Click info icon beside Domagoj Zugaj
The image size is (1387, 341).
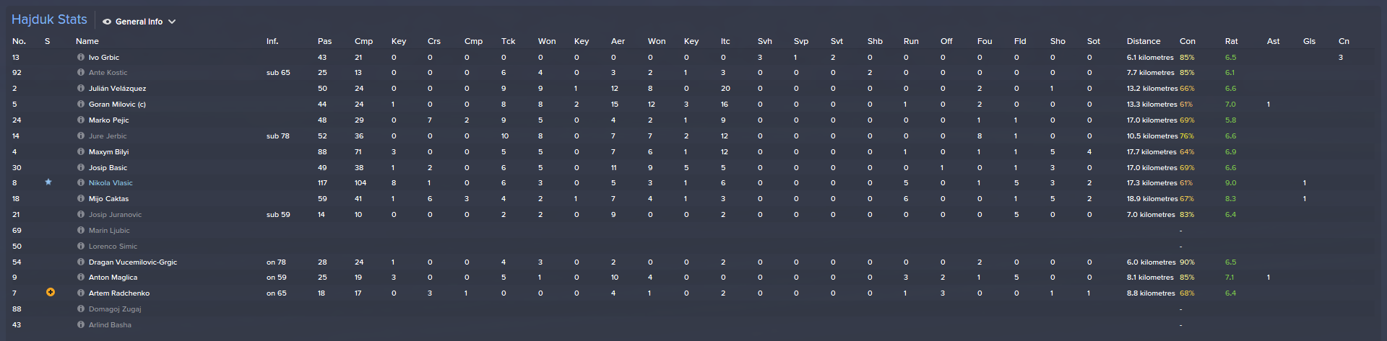click(x=81, y=309)
